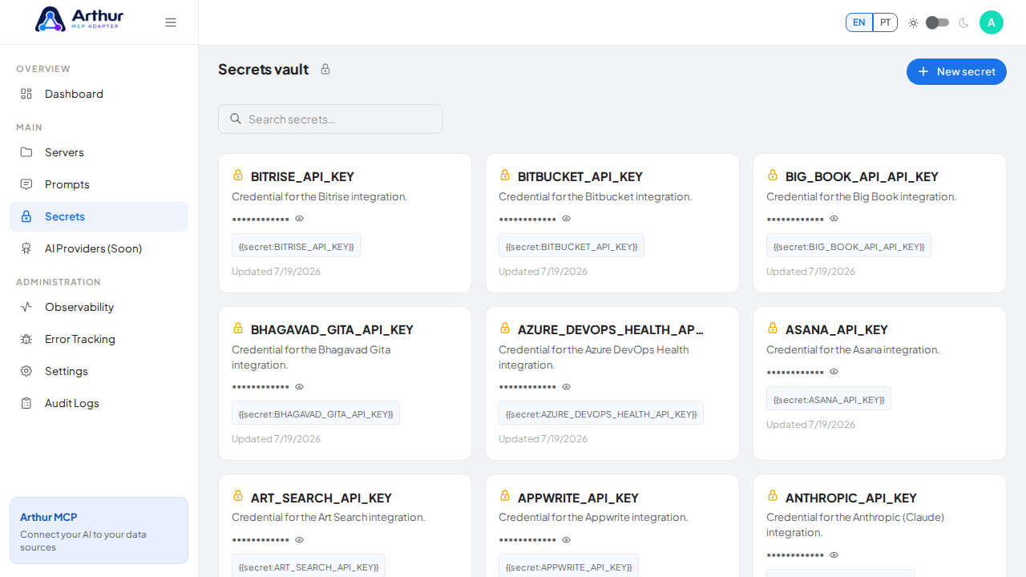Toggle the light/dark theme switch

click(937, 22)
